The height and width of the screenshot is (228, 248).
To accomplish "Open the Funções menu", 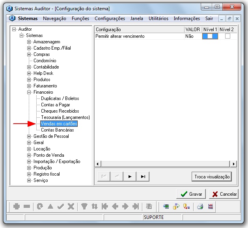I will tap(80, 19).
